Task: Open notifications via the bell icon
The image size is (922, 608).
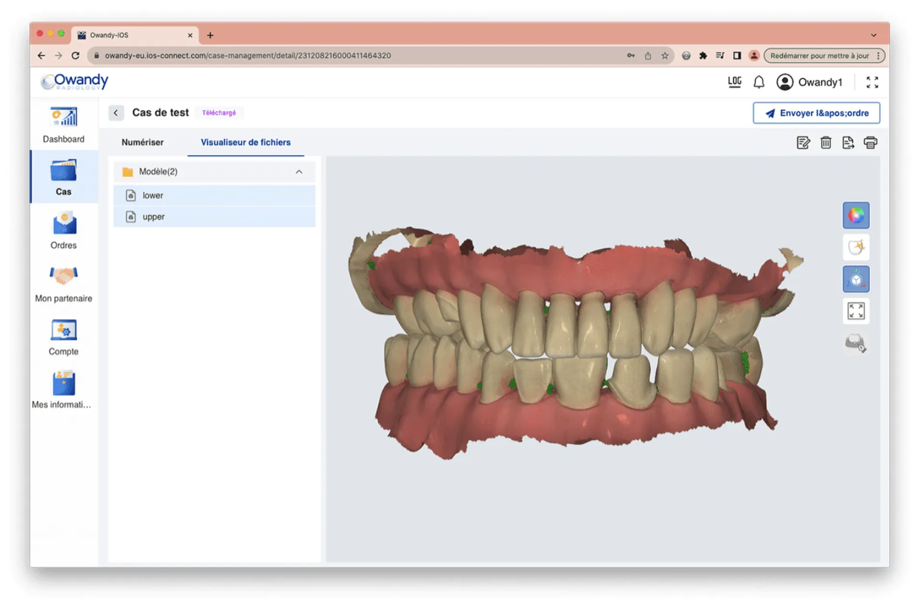Action: tap(759, 82)
